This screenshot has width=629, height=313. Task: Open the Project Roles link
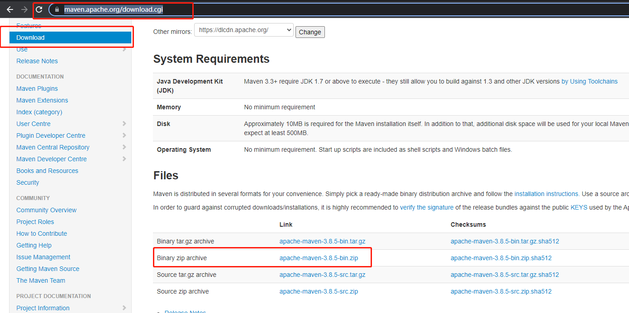point(35,222)
